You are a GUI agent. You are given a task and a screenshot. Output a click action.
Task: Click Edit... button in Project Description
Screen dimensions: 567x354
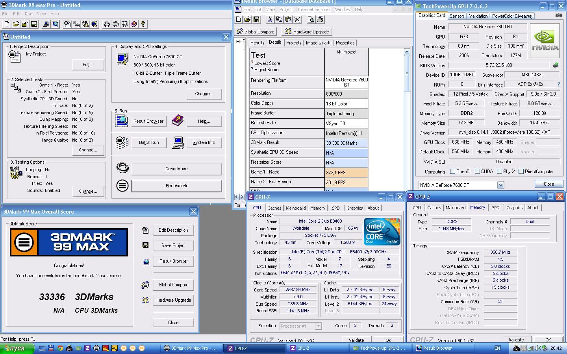coord(88,65)
